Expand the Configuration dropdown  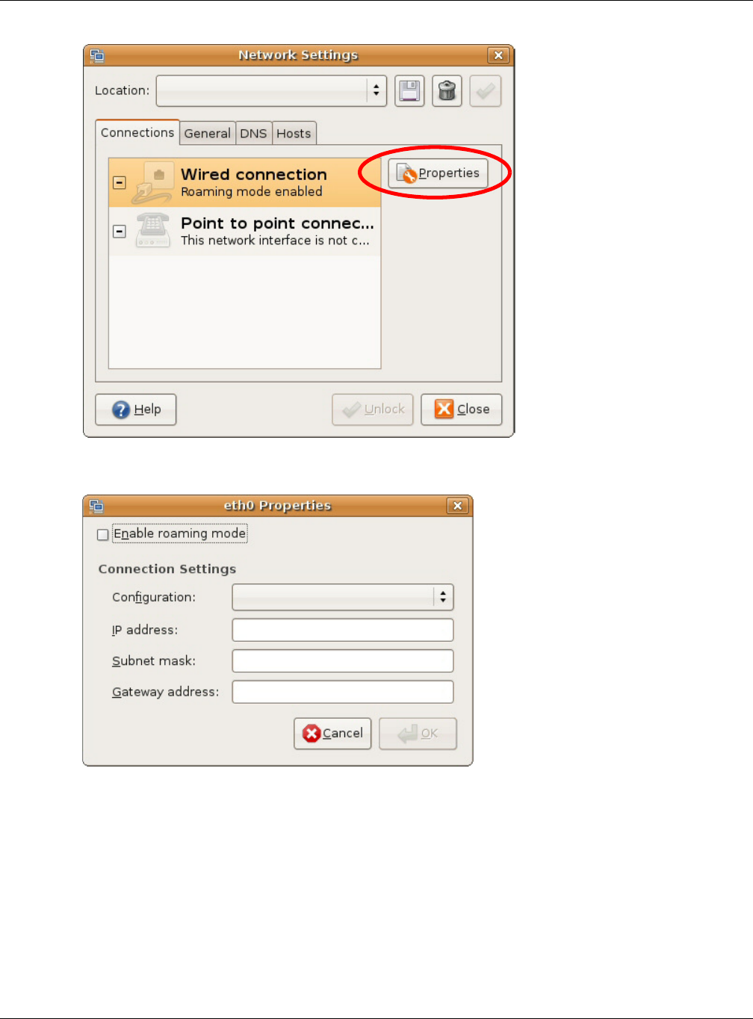(x=343, y=597)
